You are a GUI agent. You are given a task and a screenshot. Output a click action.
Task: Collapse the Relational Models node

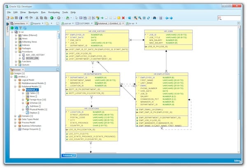[x=15, y=87]
